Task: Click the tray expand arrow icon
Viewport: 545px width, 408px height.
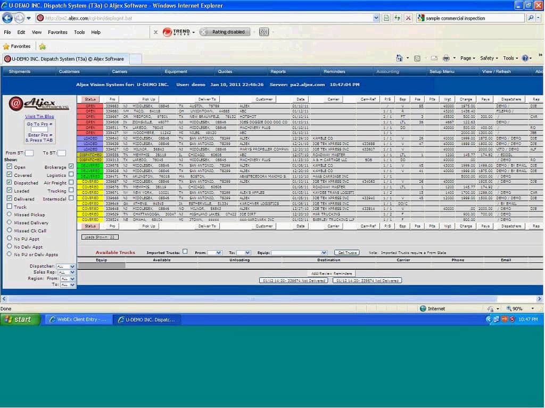Action: [x=489, y=319]
